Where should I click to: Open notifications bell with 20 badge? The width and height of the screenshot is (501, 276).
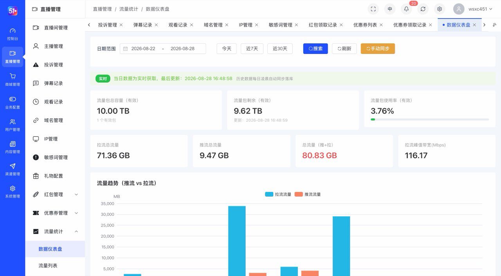point(407,9)
